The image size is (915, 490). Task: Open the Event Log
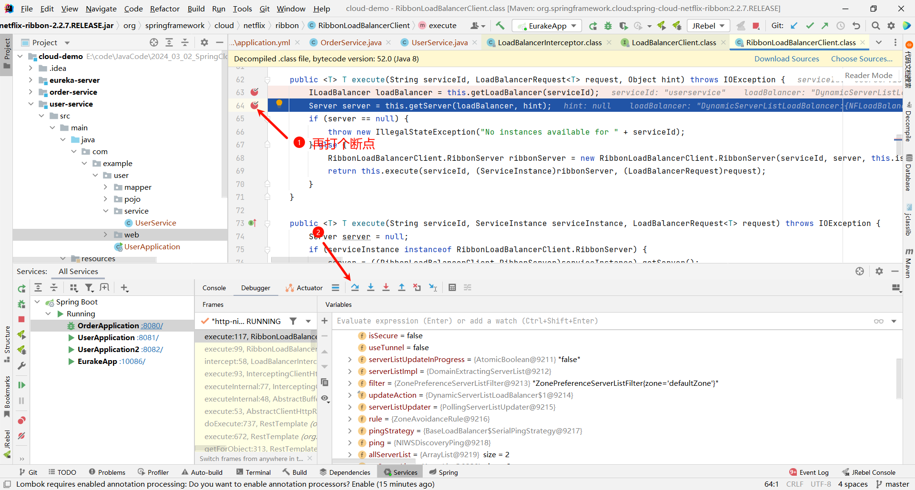click(809, 472)
